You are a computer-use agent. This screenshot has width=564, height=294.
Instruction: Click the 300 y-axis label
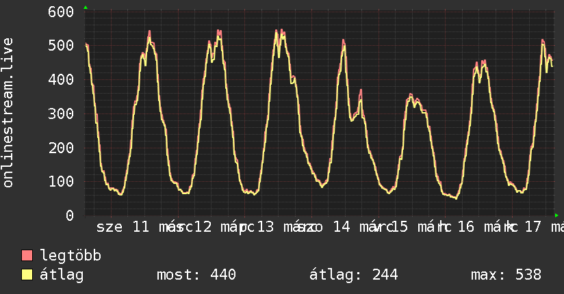point(61,114)
